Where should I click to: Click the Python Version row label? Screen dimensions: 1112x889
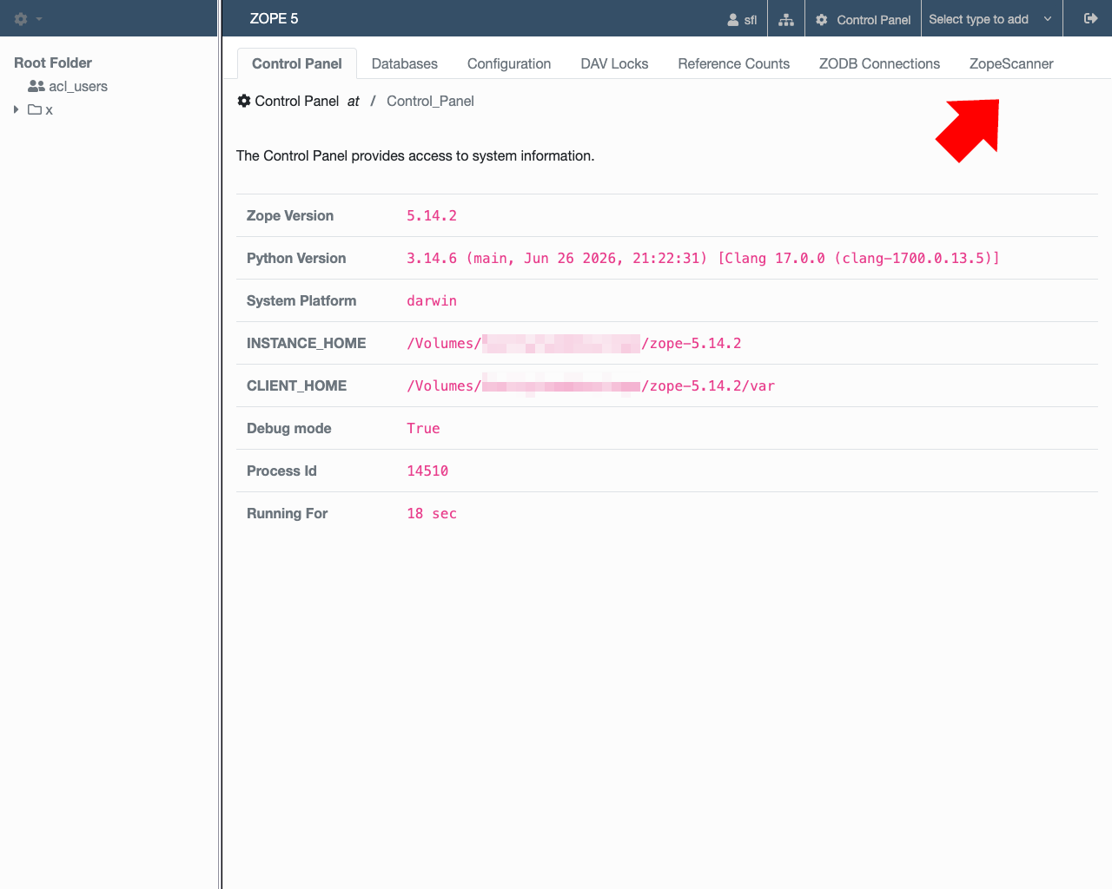click(x=296, y=258)
